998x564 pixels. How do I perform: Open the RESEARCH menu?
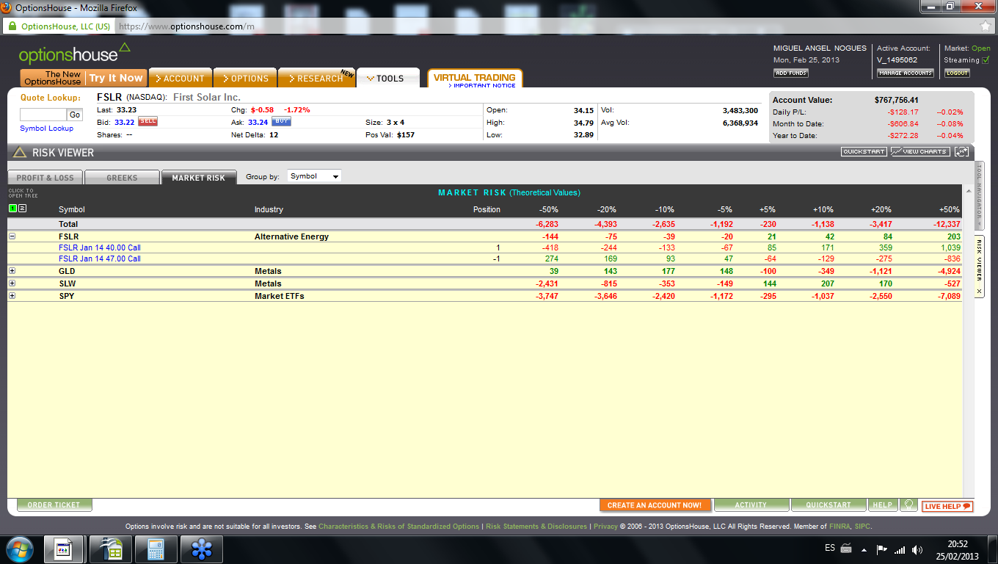tap(316, 79)
